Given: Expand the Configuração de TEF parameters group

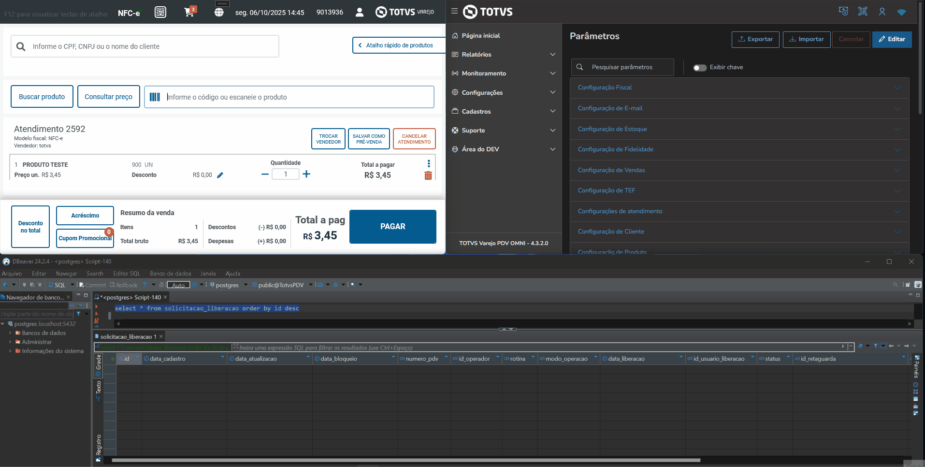Looking at the screenshot, I should pos(739,191).
